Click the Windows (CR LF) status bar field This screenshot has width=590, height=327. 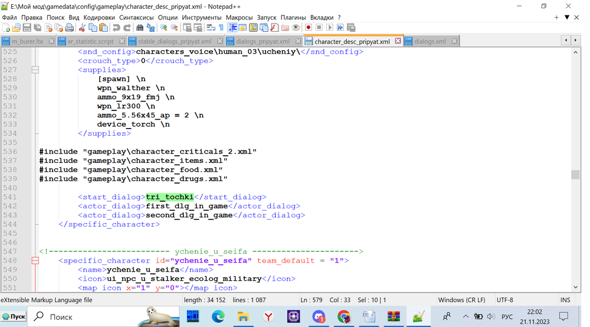pos(462,300)
